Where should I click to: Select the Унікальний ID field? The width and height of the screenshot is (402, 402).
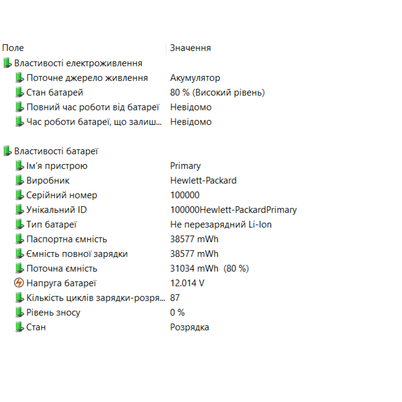click(56, 210)
